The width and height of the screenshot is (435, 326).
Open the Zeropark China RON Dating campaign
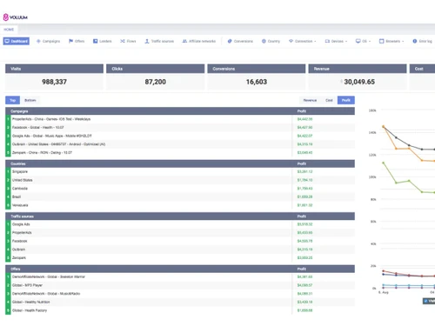click(x=180, y=153)
